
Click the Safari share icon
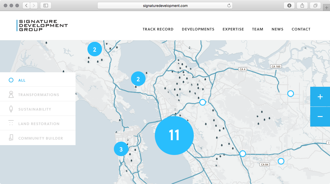click(x=302, y=6)
